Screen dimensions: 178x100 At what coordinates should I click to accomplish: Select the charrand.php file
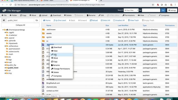click(51, 87)
